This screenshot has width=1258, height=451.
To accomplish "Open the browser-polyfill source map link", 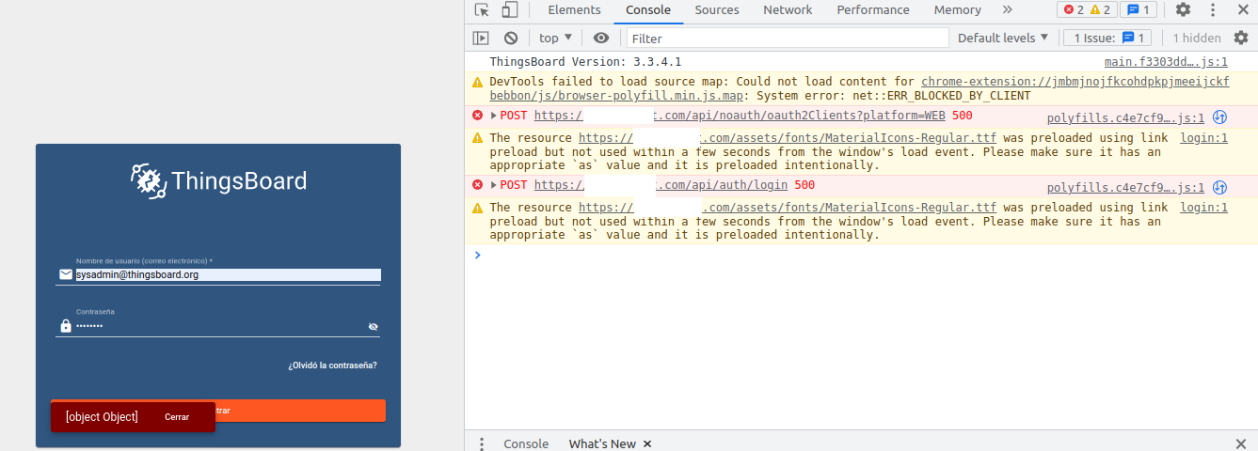I will point(859,88).
